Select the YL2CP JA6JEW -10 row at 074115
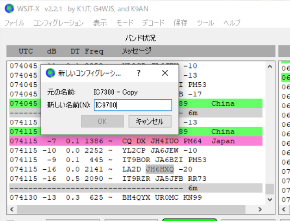The height and width of the screenshot is (221, 290). point(136,151)
